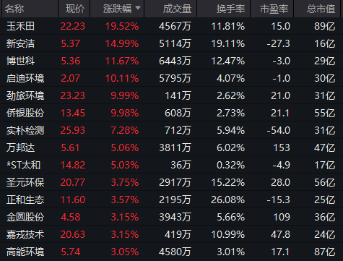Click the 劲旅环境 stock name
Screen dimensions: 343x261
pyautogui.click(x=25, y=95)
